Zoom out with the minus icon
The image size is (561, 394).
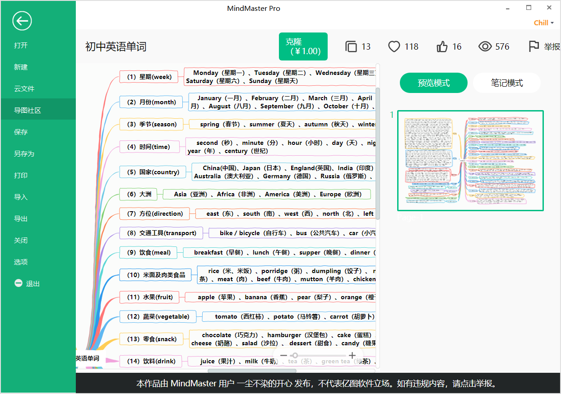pyautogui.click(x=284, y=355)
